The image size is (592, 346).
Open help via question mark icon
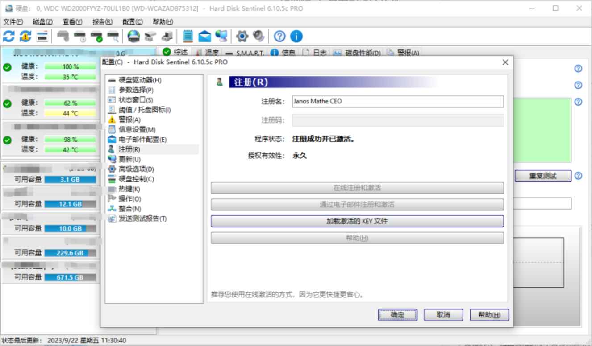[x=279, y=37]
